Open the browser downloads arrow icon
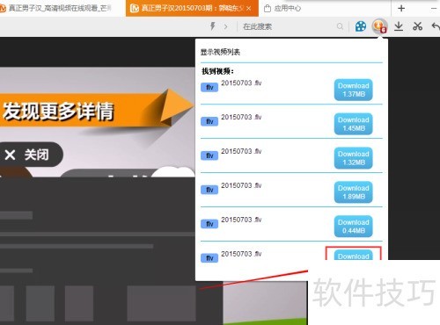 pos(399,26)
